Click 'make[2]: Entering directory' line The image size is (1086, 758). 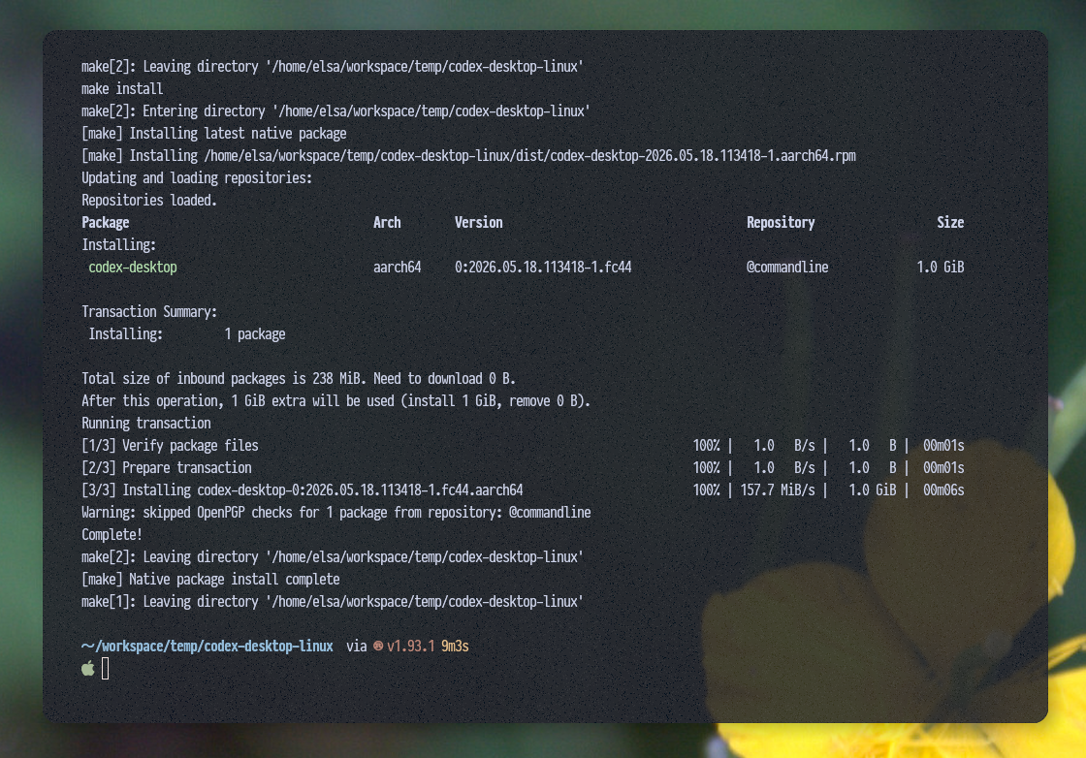pos(335,111)
